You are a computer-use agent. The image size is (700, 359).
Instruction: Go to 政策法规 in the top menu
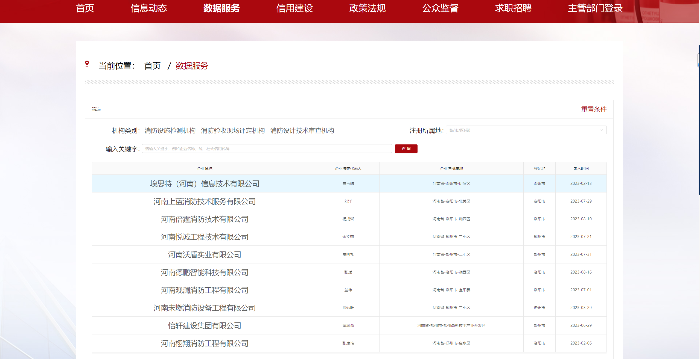tap(367, 8)
